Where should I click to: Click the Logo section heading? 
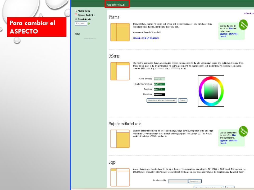112,162
